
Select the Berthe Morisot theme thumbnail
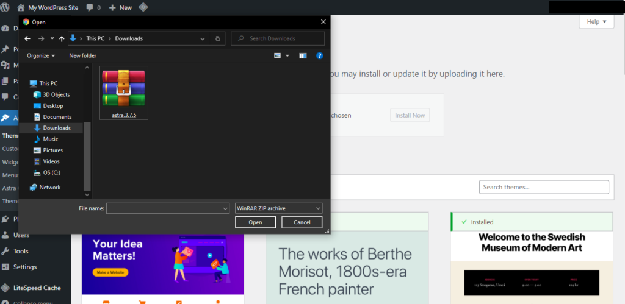(347, 268)
